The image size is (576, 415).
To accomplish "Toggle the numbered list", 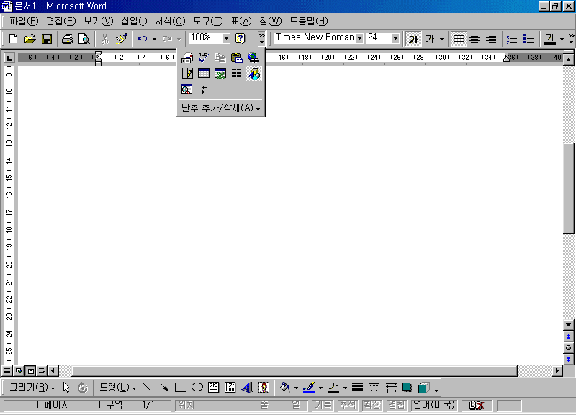I will [x=512, y=39].
